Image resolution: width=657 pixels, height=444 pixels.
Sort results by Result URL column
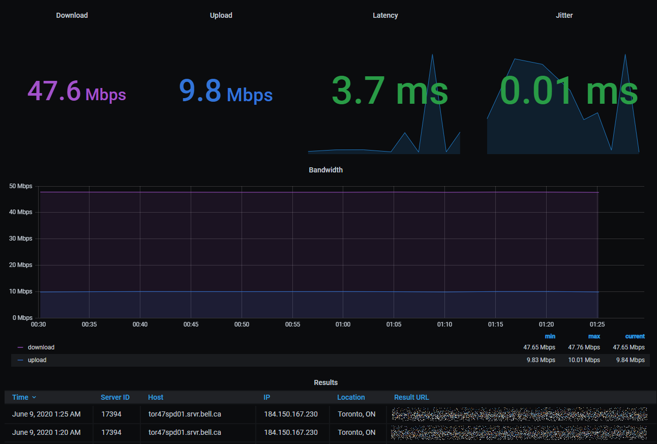[411, 397]
